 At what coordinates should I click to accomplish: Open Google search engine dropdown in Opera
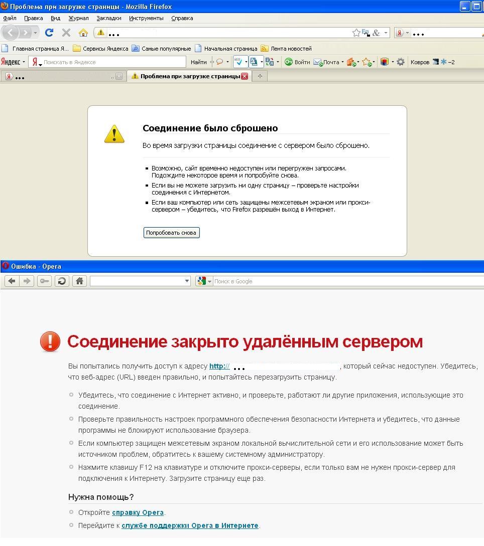coord(209,281)
